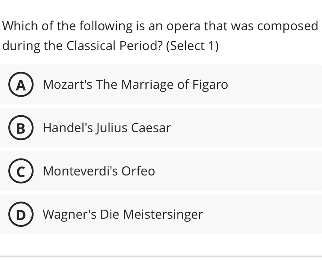Click the answer row containing Wagner
The width and height of the screenshot is (322, 262).
pyautogui.click(x=161, y=214)
